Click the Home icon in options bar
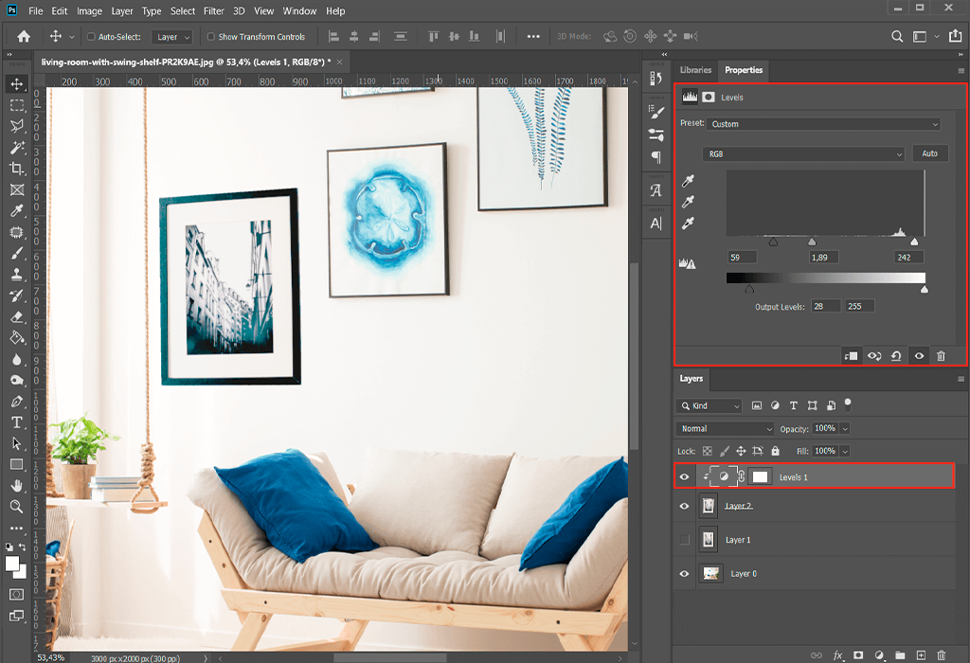The height and width of the screenshot is (663, 970). [24, 37]
